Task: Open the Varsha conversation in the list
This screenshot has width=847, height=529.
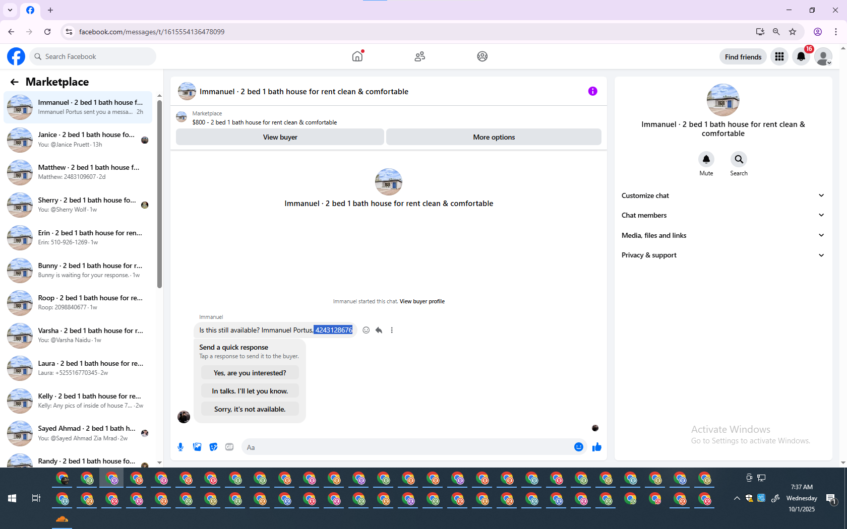Action: tap(78, 336)
